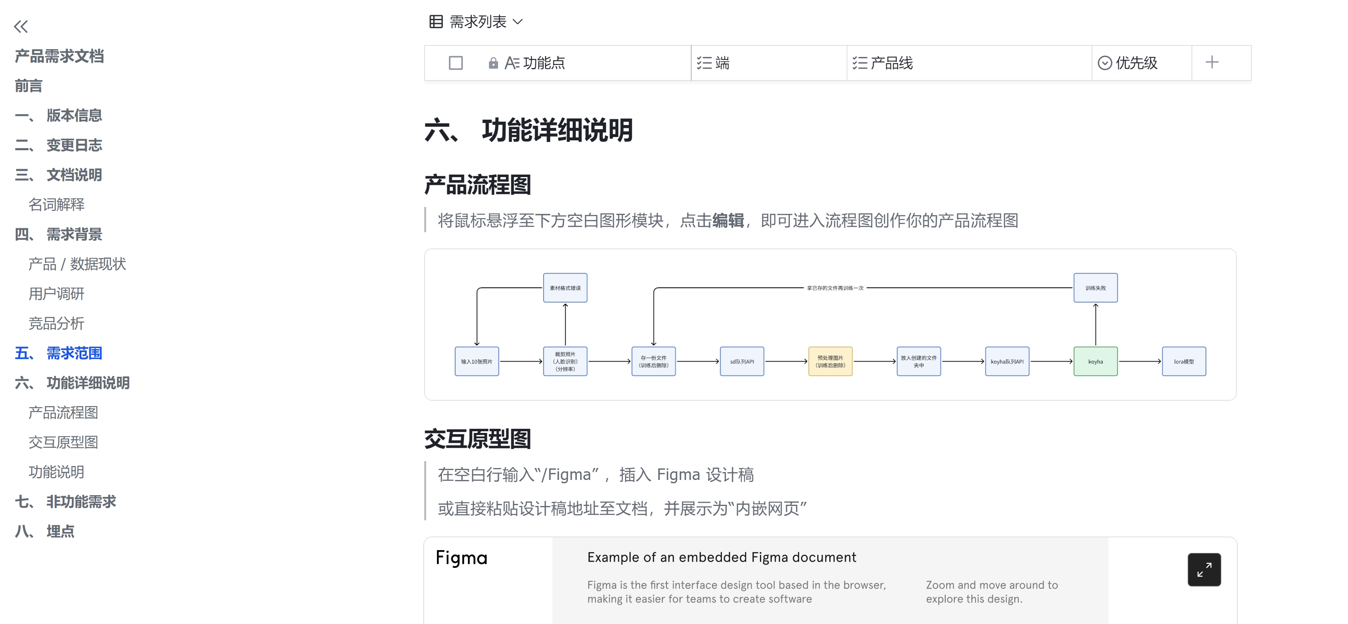Expand the 需求列表 view dropdown arrow
Viewport: 1348px width, 624px height.
point(517,21)
